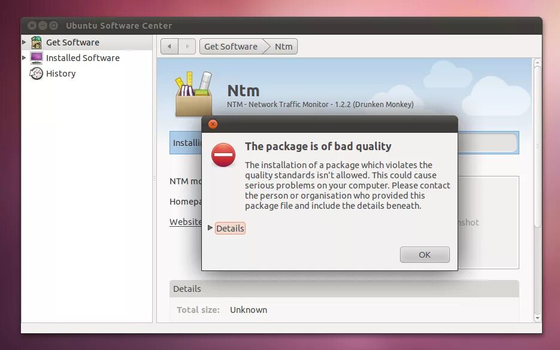The height and width of the screenshot is (350, 560).
Task: Minimize the Ubuntu Software Center window
Action: pos(43,25)
